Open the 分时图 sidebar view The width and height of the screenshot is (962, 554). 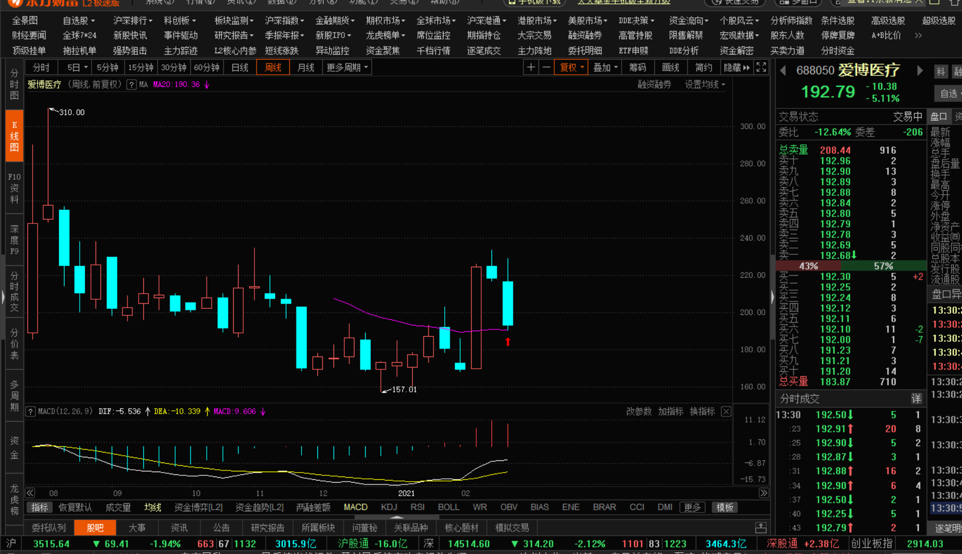tap(15, 84)
